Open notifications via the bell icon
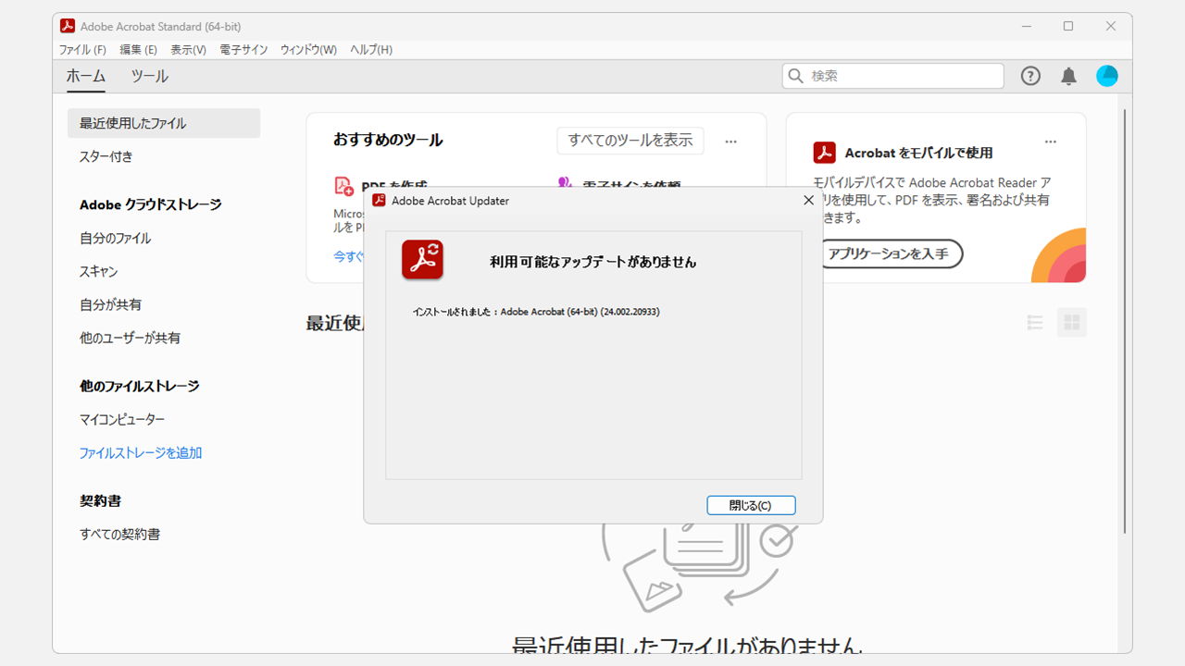The image size is (1185, 666). [1068, 76]
